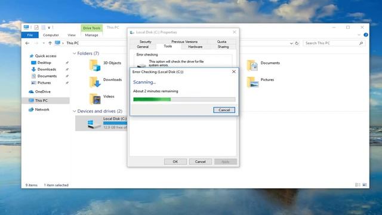Click New folder quick access icon
This screenshot has height=215, width=382.
tap(44, 27)
